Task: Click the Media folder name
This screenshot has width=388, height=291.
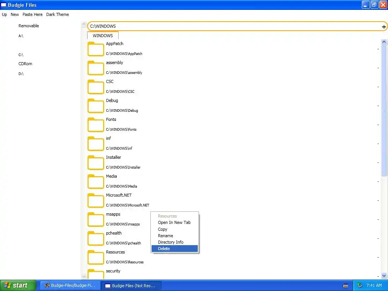Action: 111,176
